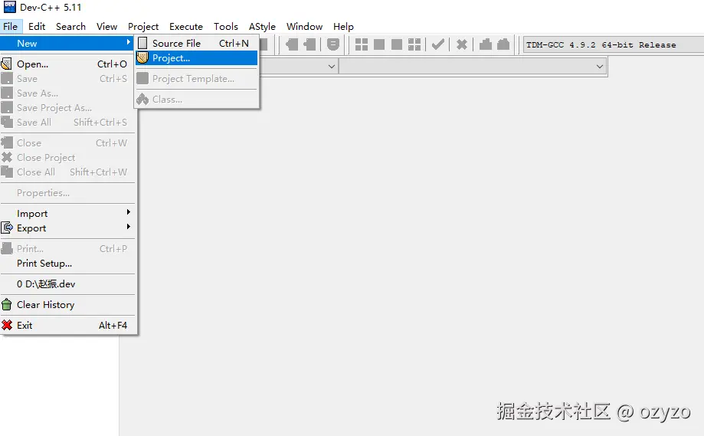The width and height of the screenshot is (704, 436).
Task: Open the Help menu
Action: pyautogui.click(x=343, y=27)
